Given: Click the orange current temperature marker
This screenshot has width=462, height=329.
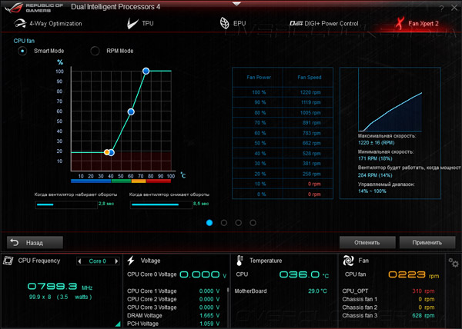Looking at the screenshot, I should [107, 152].
